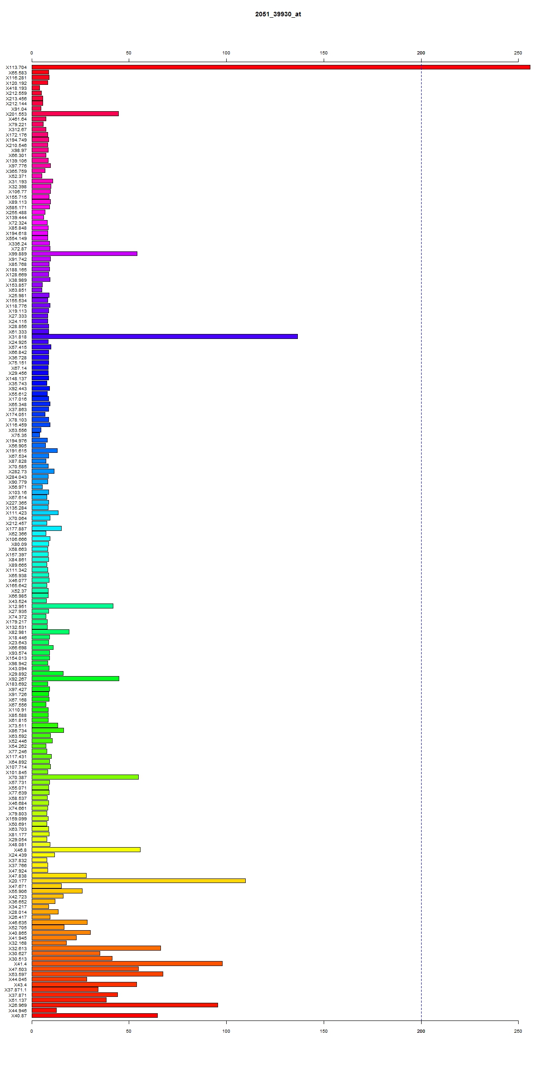Select the X191.615 label

pos(16,451)
